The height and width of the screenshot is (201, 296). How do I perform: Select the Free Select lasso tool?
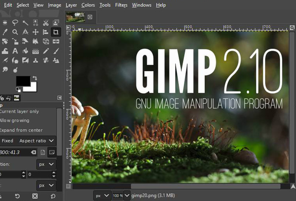pyautogui.click(x=15, y=23)
